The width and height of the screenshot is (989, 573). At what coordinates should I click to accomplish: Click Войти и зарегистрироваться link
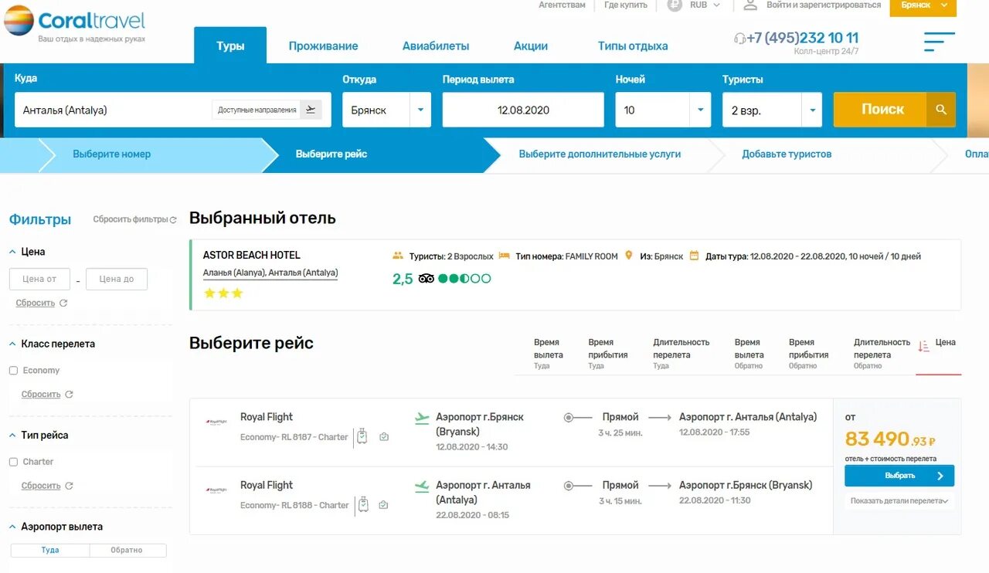(824, 5)
